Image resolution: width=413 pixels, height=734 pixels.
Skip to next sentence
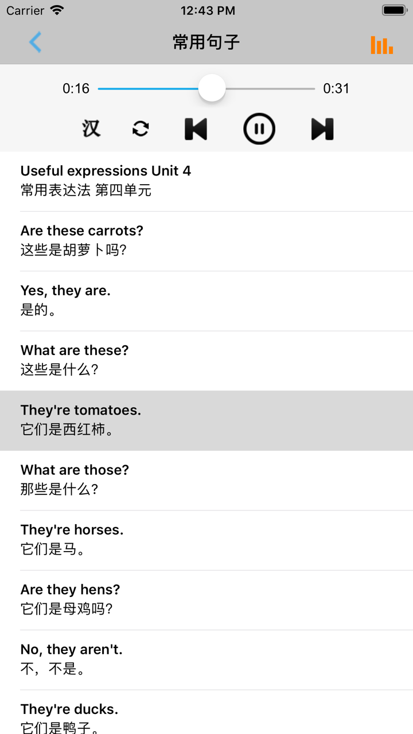(322, 128)
